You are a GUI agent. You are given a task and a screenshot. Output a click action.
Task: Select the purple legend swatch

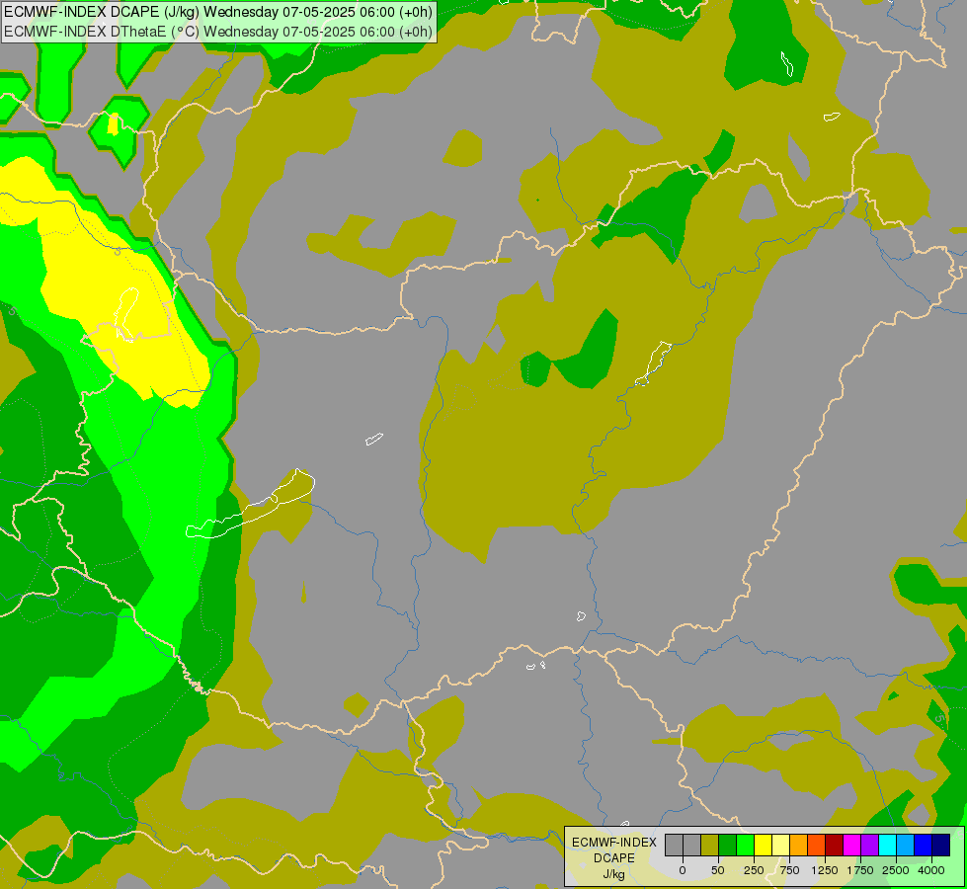point(869,845)
